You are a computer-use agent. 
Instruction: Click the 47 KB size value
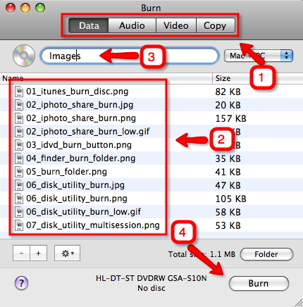pos(228,185)
